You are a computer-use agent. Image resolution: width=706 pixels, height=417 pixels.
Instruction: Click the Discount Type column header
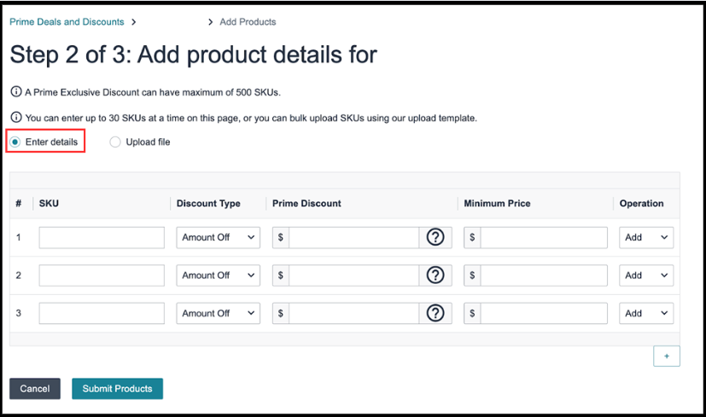(x=208, y=203)
